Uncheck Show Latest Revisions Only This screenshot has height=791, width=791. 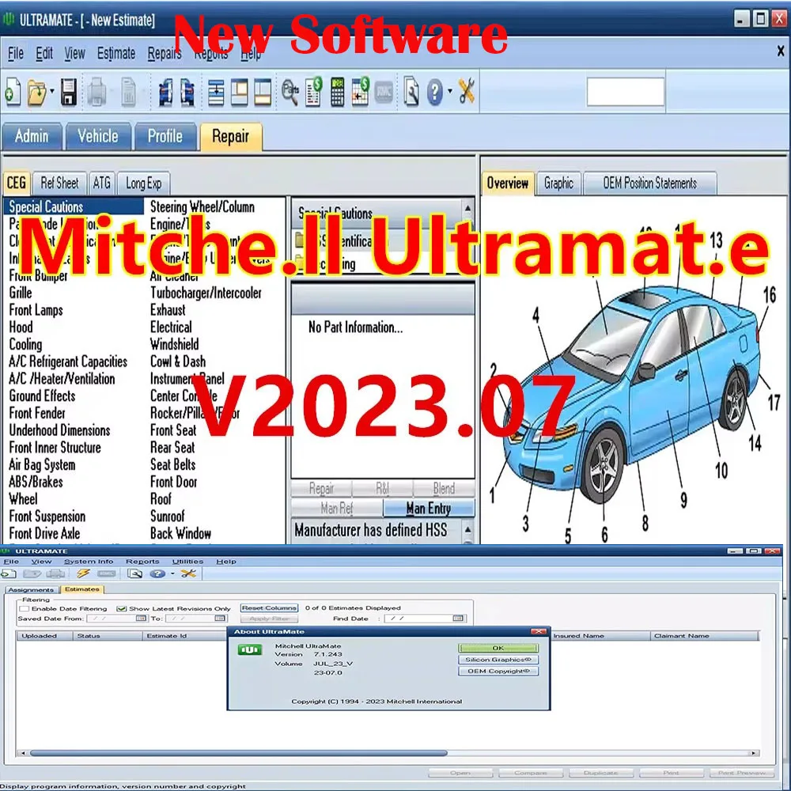coord(121,607)
